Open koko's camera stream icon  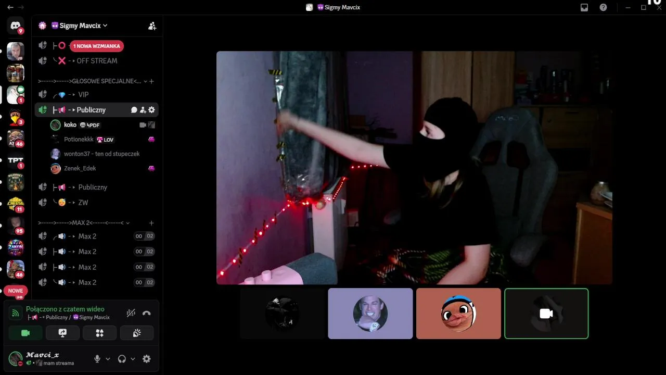pos(143,125)
